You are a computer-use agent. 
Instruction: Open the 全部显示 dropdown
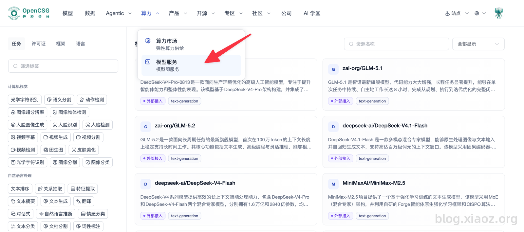tap(478, 44)
